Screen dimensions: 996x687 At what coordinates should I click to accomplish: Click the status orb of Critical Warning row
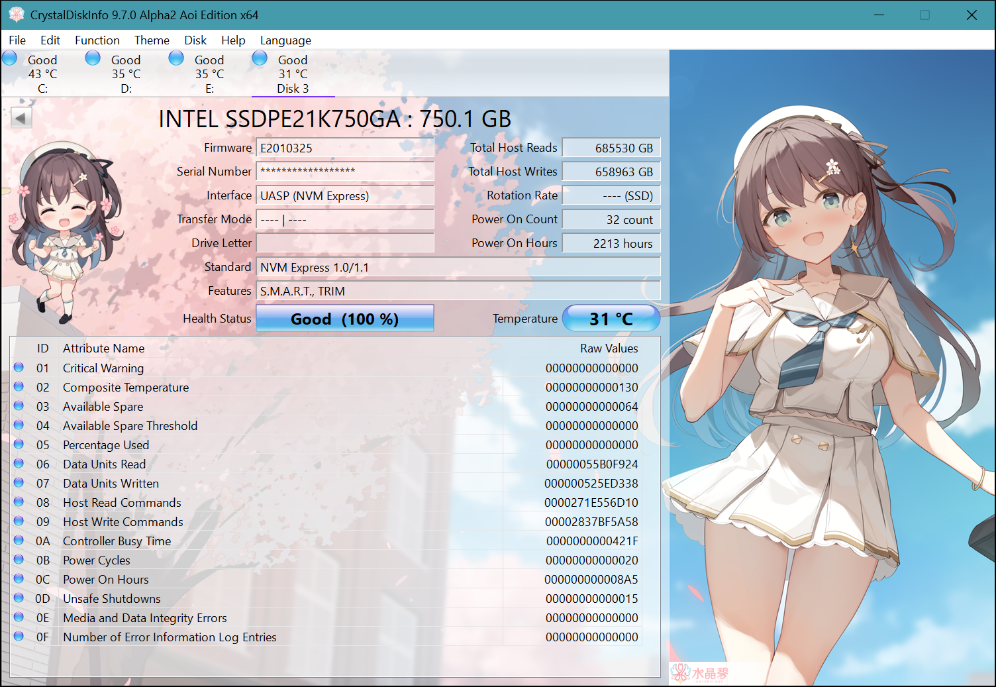click(x=19, y=367)
